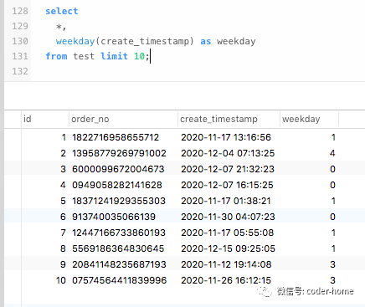Select order number 12447166733860193 cell
Image resolution: width=365 pixels, height=307 pixels.
pyautogui.click(x=119, y=233)
